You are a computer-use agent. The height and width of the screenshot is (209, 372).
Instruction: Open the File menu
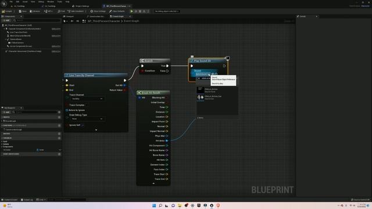11,2
